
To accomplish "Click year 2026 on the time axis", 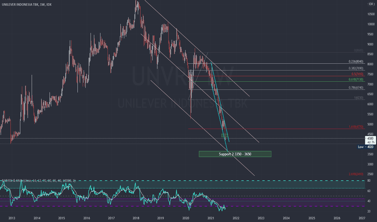I will coord(337,218).
